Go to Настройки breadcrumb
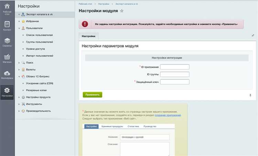 tap(104, 4)
